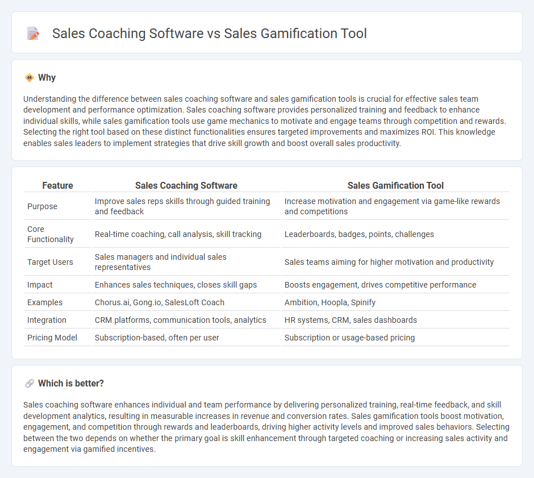
Task: Click the cell 'Real-time coaching, call analysis, skill tracking'
Action: point(186,234)
